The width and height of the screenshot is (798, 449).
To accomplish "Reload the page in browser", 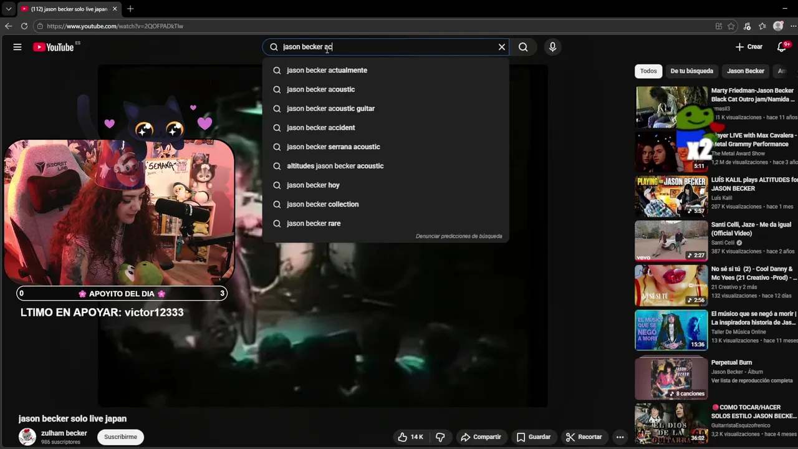I will pos(24,26).
